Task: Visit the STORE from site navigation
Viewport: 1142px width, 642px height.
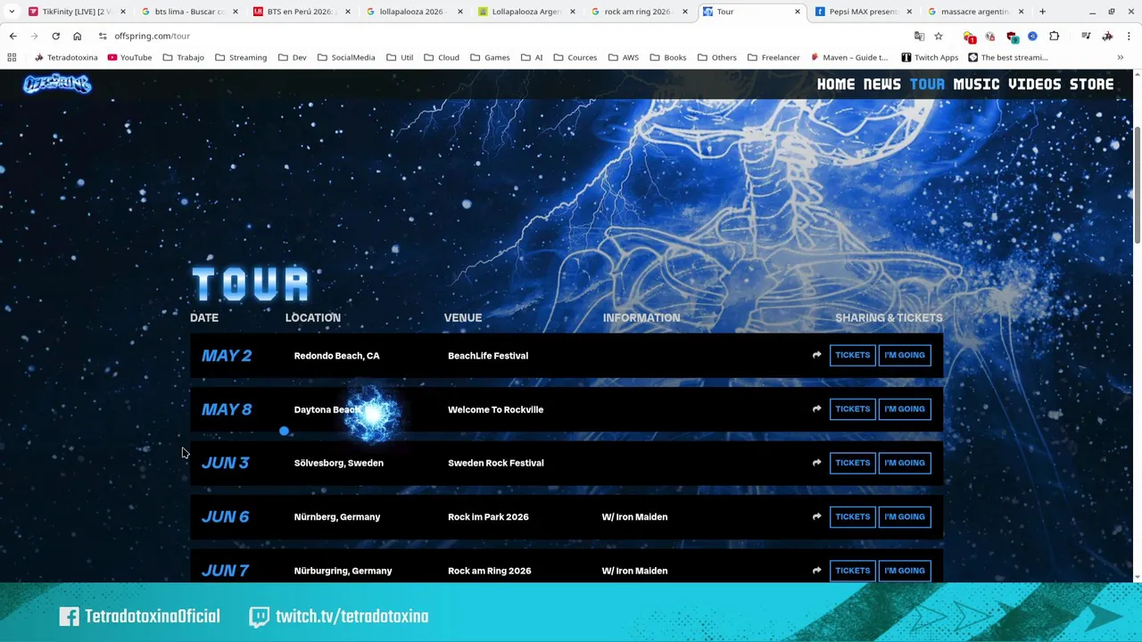Action: 1091,84
